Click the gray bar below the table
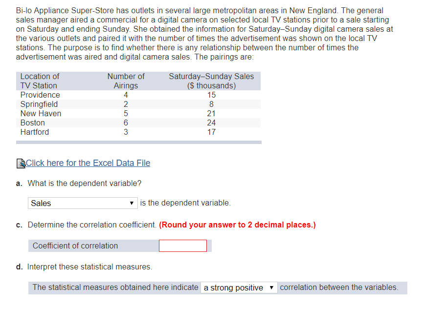This screenshot has height=309, width=444. [138, 142]
